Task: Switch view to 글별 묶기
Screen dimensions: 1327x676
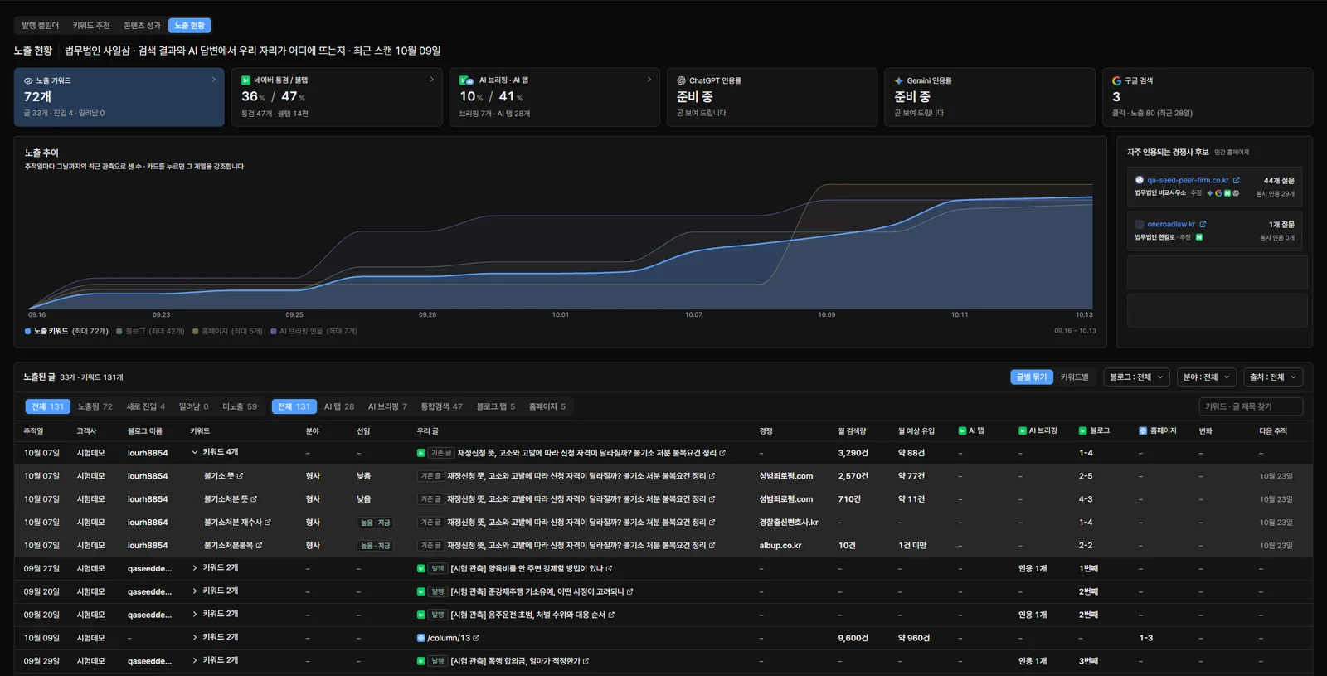Action: 1032,377
